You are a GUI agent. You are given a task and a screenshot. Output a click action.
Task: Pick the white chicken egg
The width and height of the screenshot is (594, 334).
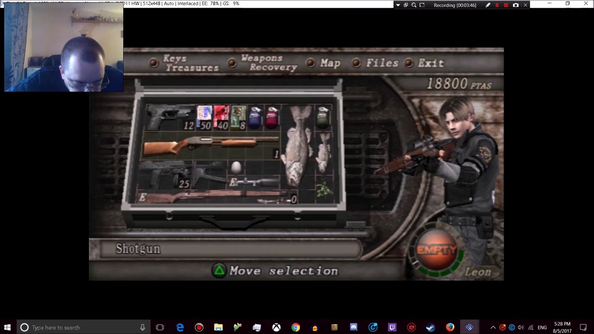click(236, 167)
